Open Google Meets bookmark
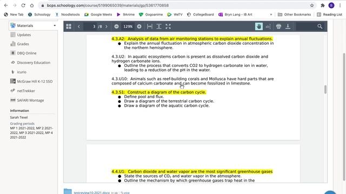The width and height of the screenshot is (346, 194). coord(98,15)
